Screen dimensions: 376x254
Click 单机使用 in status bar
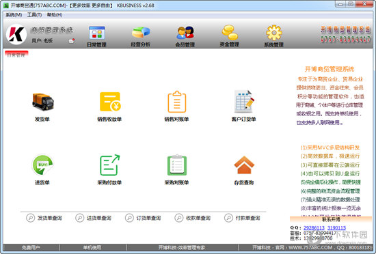pyautogui.click(x=92, y=248)
